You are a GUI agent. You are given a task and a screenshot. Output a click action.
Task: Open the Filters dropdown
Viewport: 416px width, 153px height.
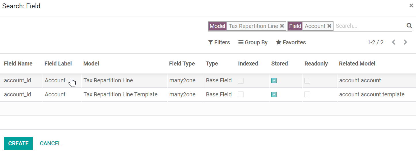tap(219, 42)
